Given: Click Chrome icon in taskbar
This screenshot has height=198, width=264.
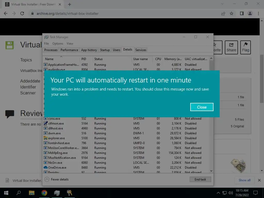Looking at the screenshot, I should coord(44,193).
